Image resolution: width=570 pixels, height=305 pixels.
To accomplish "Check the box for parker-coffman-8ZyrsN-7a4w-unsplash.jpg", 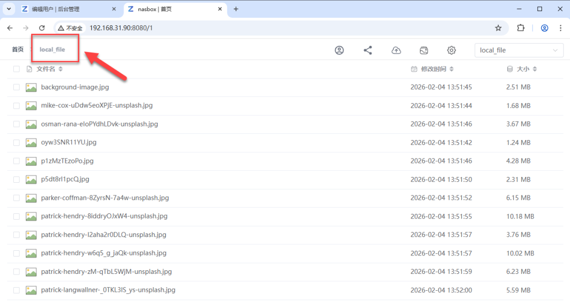I will click(x=16, y=198).
